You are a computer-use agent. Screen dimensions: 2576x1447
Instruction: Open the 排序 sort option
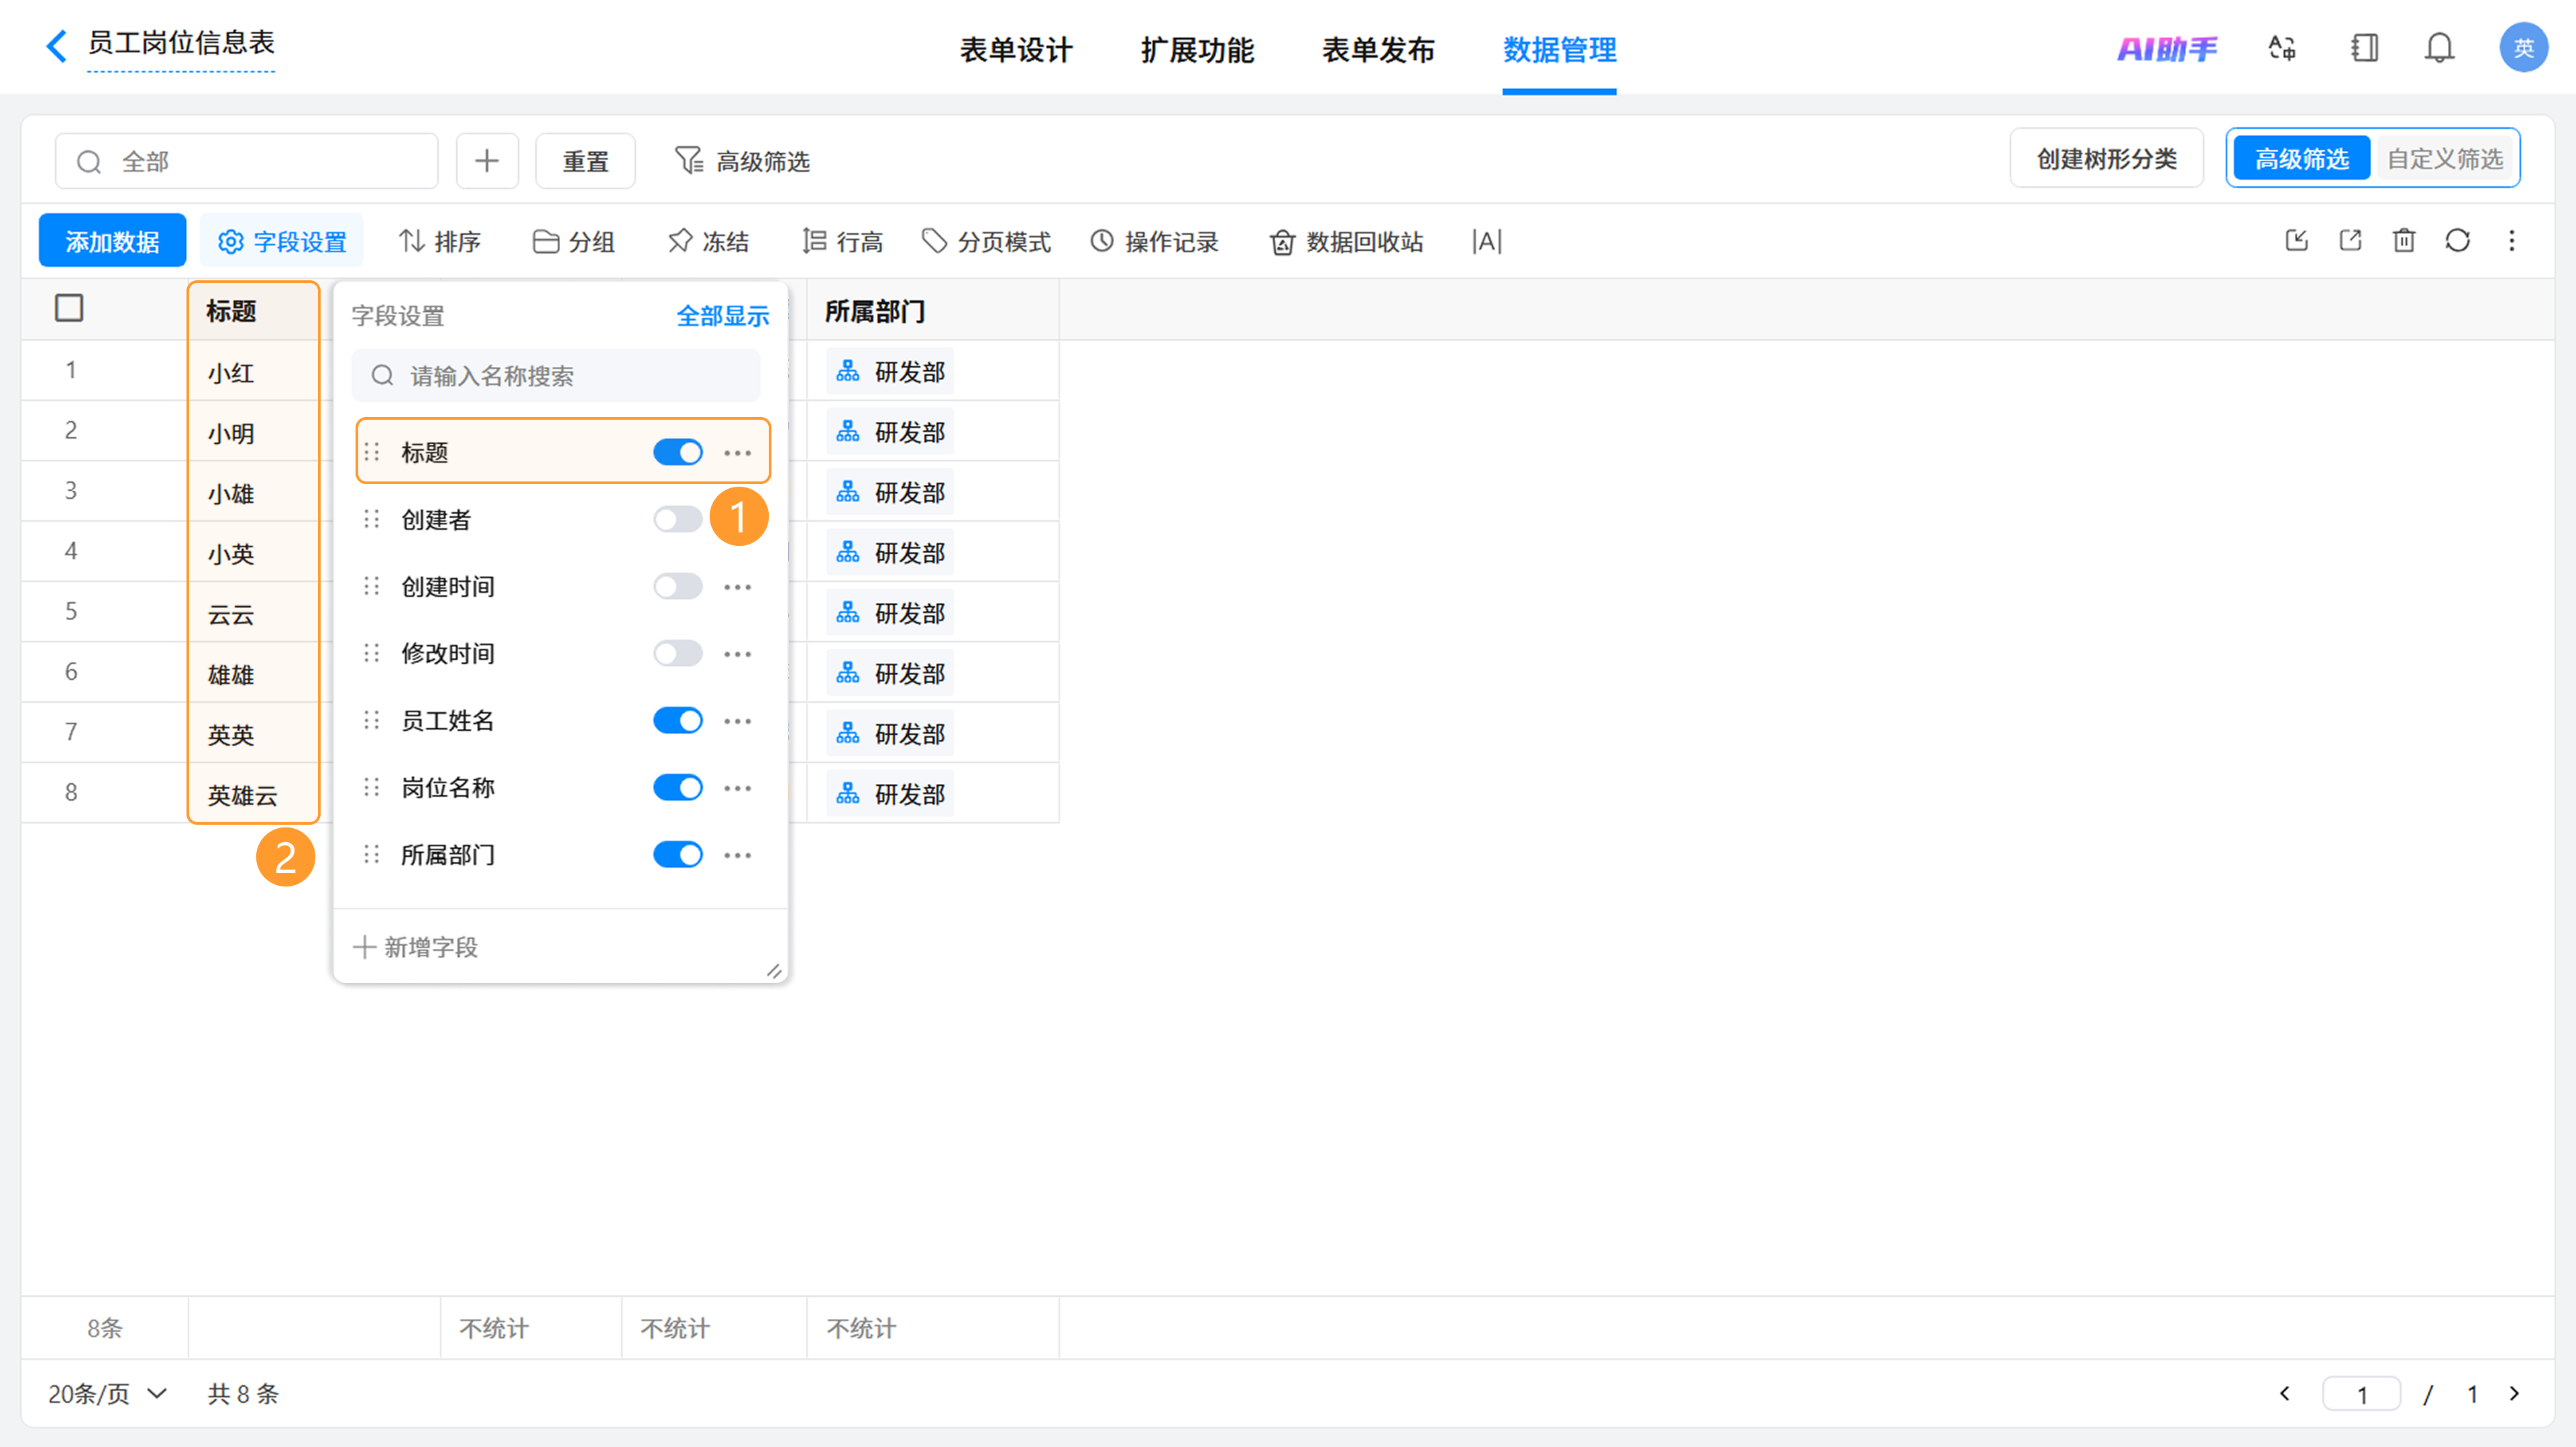[x=440, y=241]
